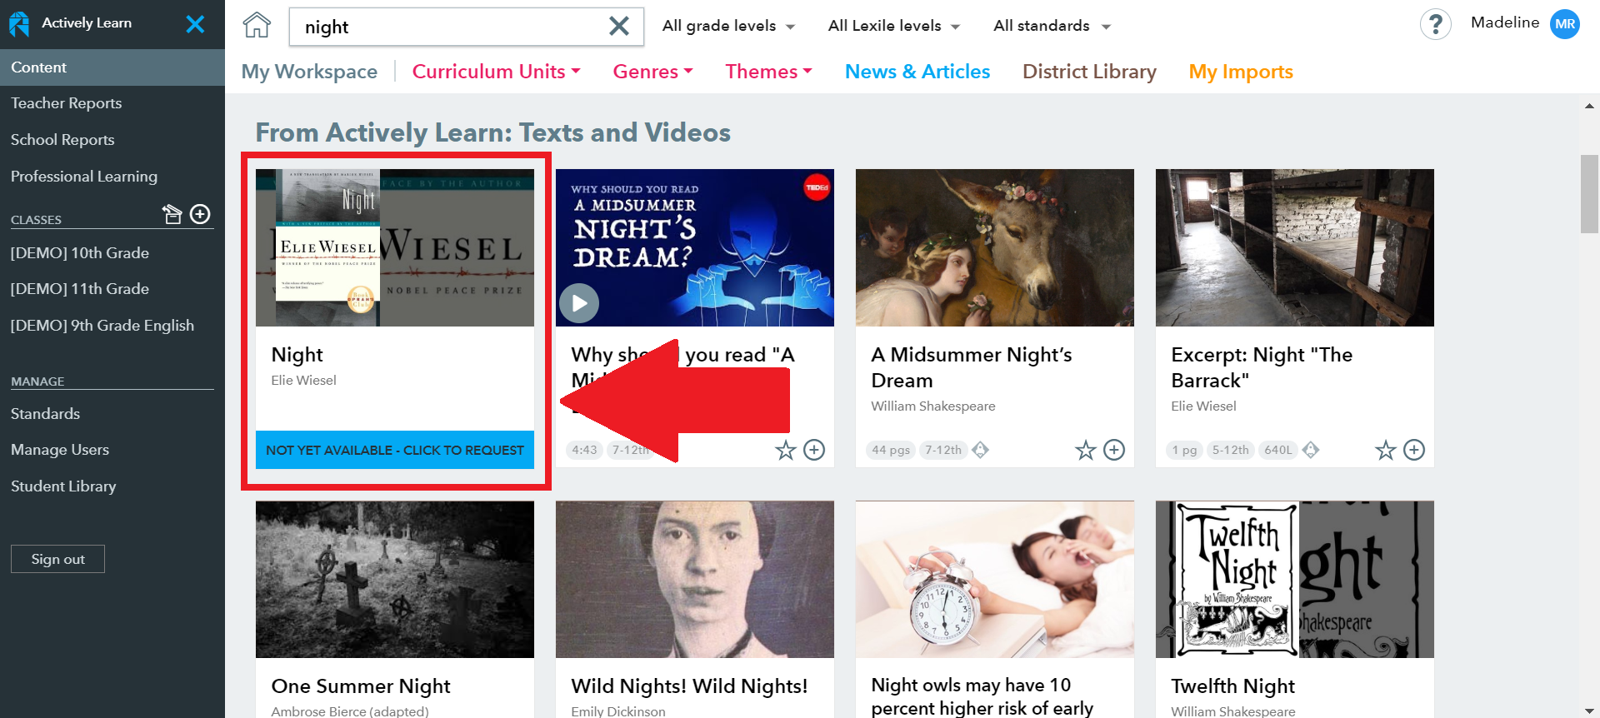
Task: Click Madeline username
Action: 1504,22
